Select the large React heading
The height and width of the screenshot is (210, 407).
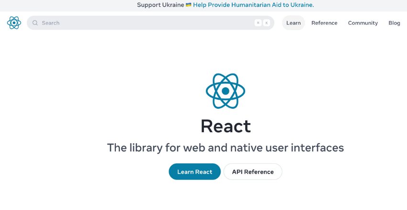(226, 126)
